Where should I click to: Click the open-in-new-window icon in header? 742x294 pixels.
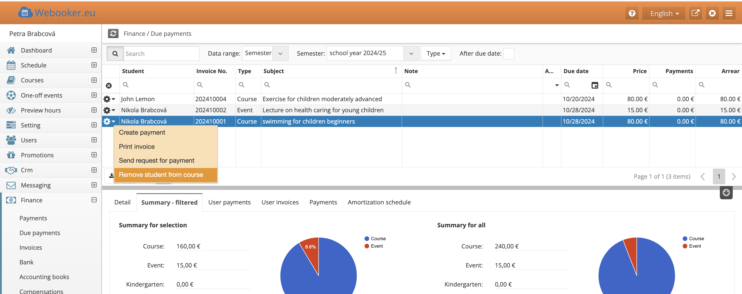pos(695,13)
